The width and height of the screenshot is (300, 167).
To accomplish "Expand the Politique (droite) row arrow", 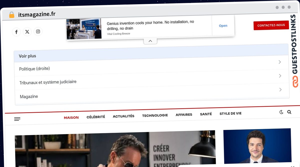I will pyautogui.click(x=280, y=62).
